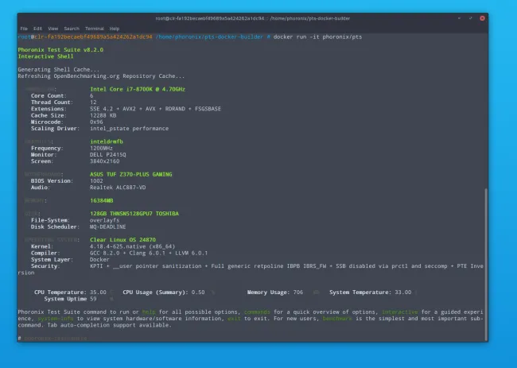
Task: Click the green 'interactive' keyword
Action: tap(399, 312)
